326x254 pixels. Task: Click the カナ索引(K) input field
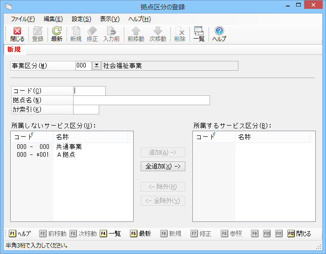86,110
